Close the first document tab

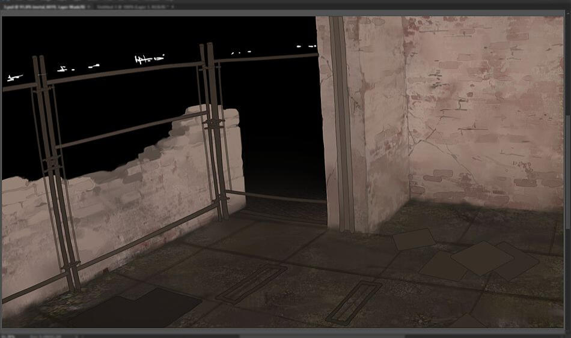[89, 6]
